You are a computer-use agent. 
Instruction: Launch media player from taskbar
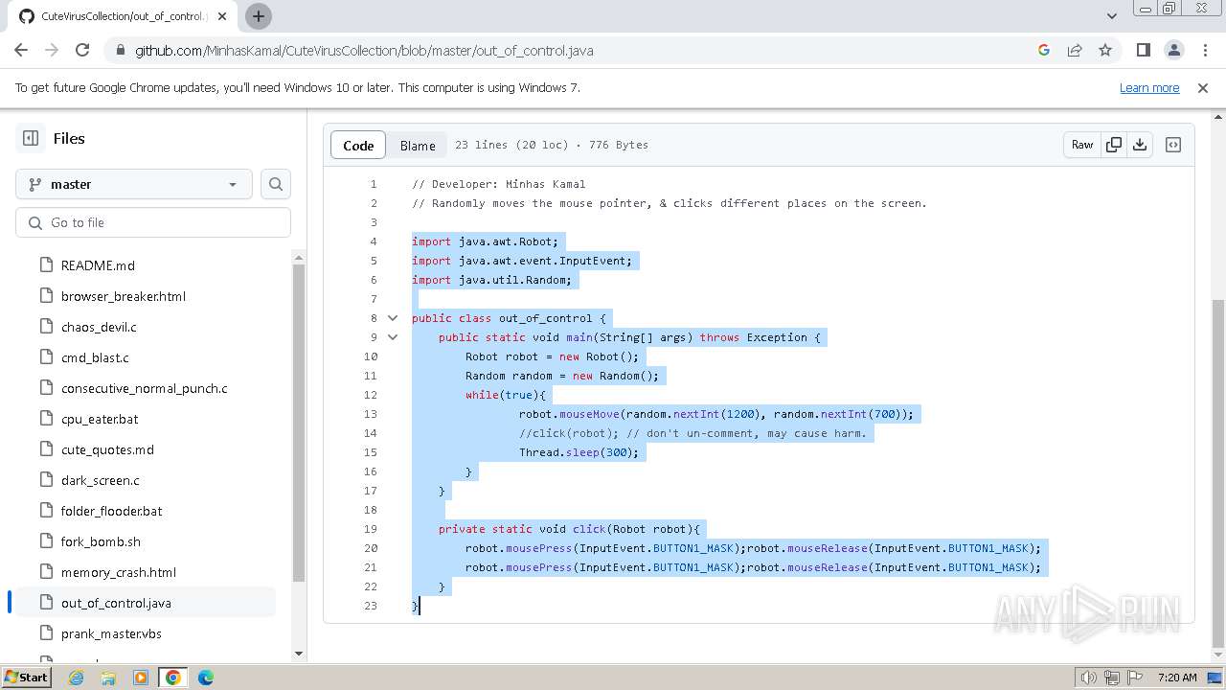pyautogui.click(x=141, y=678)
